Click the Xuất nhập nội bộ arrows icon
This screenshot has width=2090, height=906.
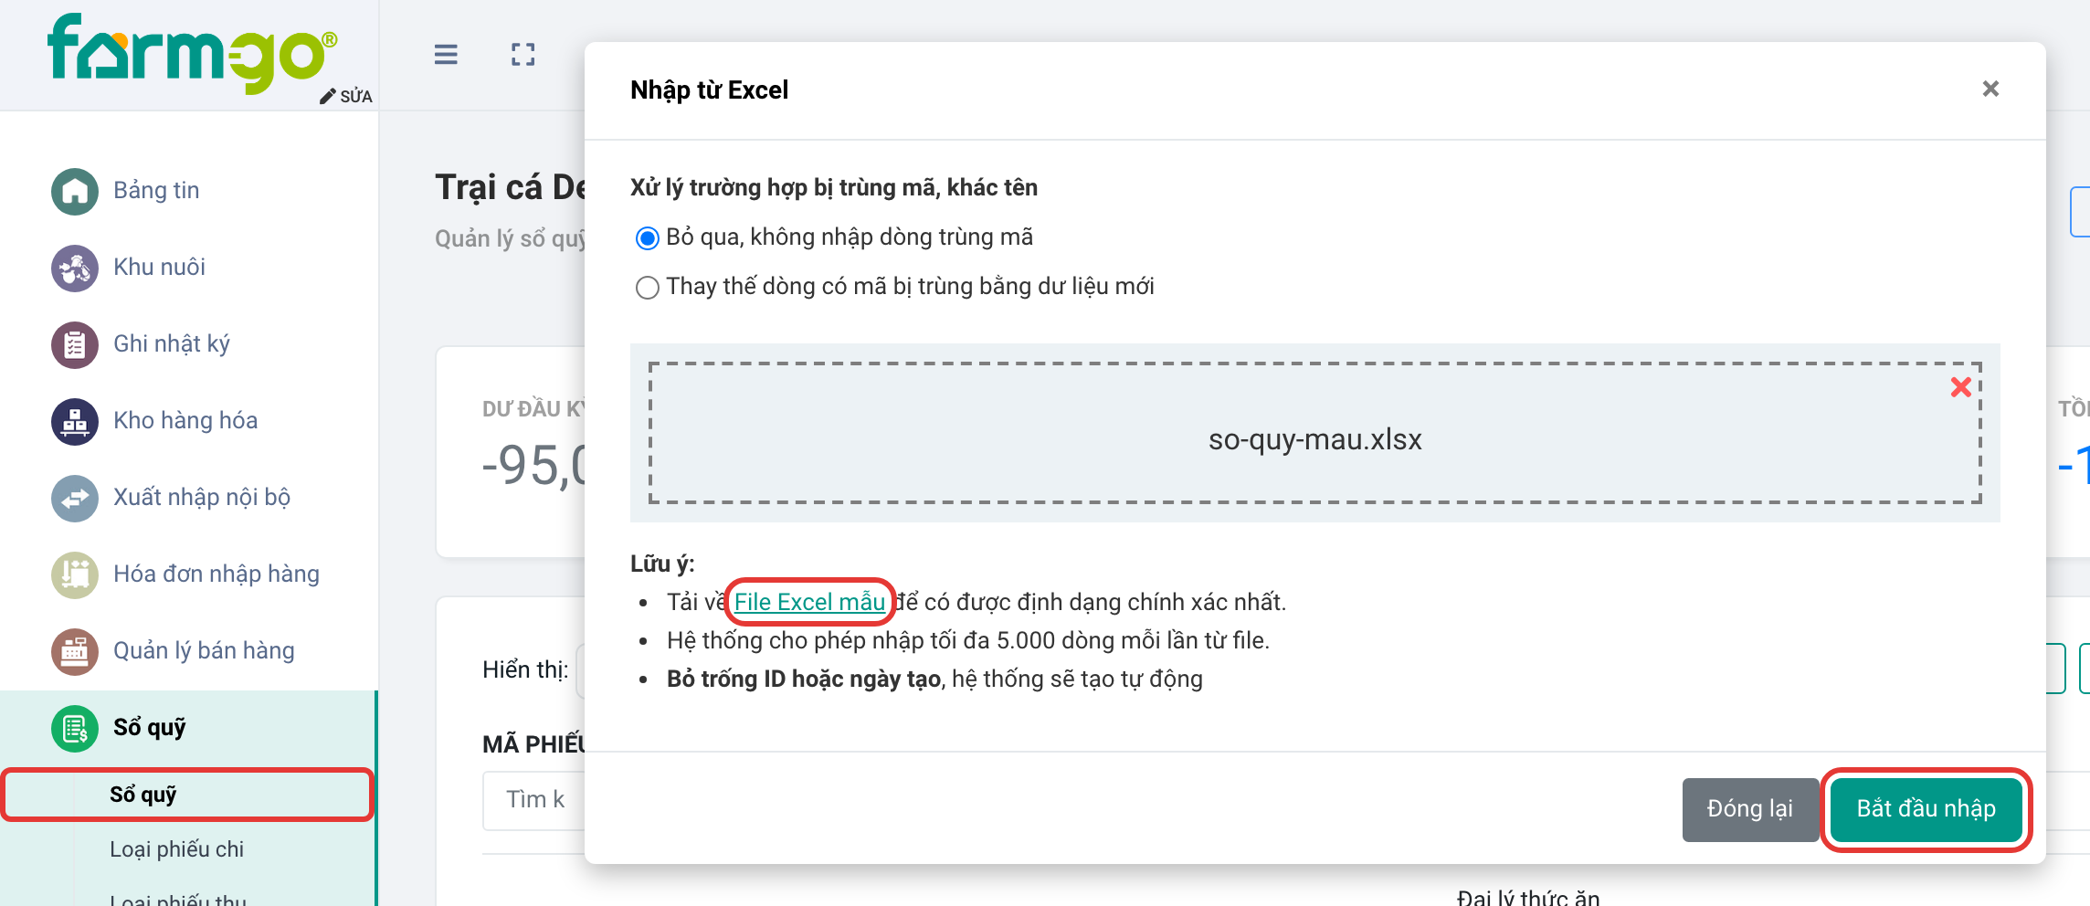75,498
